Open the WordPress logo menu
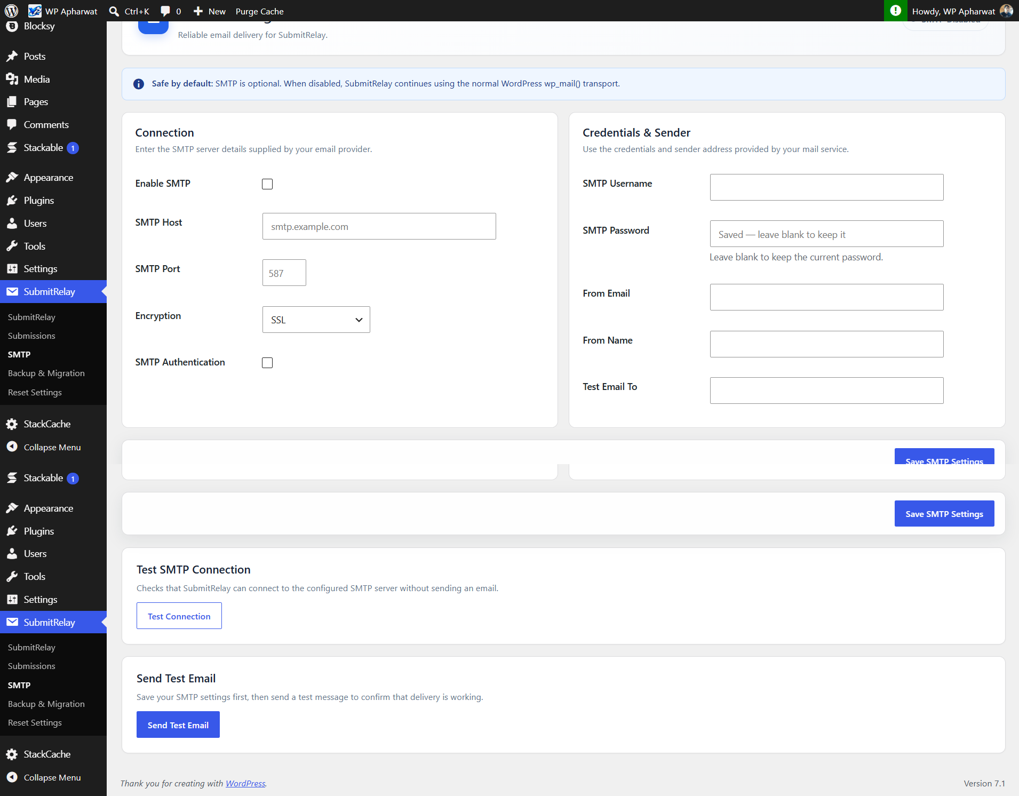This screenshot has height=796, width=1019. pyautogui.click(x=11, y=11)
